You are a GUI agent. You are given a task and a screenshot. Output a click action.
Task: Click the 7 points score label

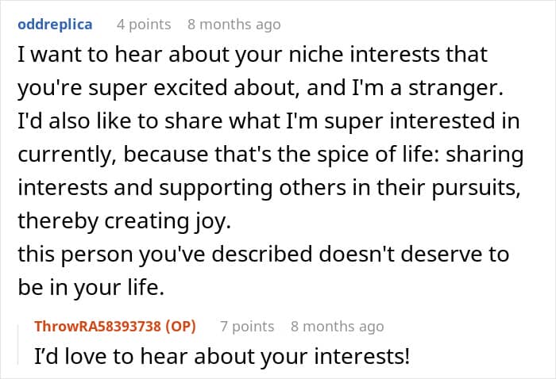247,326
